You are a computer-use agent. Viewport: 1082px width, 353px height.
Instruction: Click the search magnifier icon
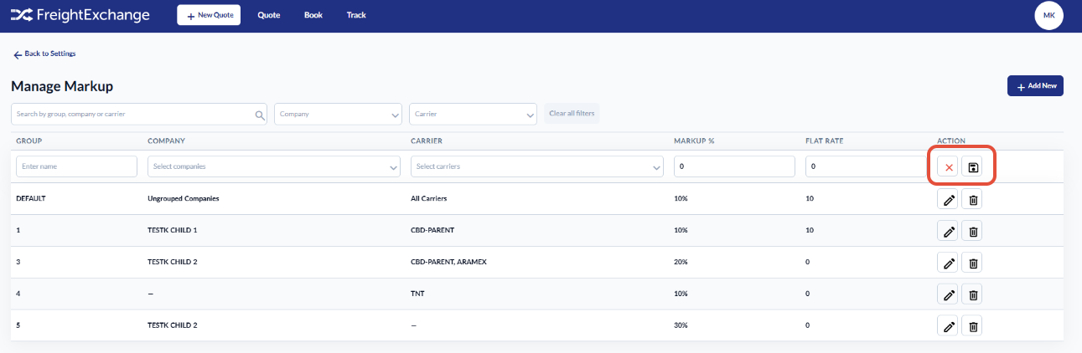coord(260,115)
